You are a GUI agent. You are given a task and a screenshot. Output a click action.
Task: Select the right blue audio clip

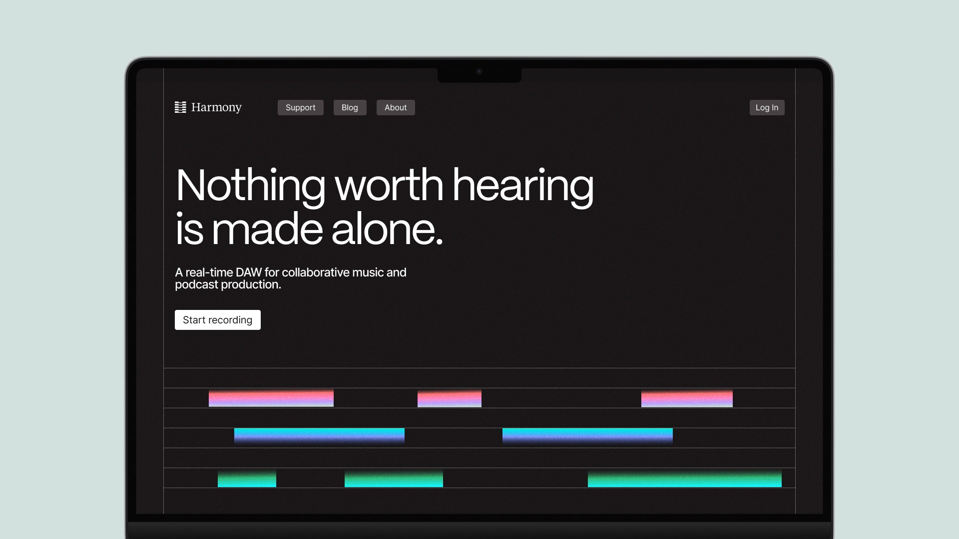click(x=587, y=436)
